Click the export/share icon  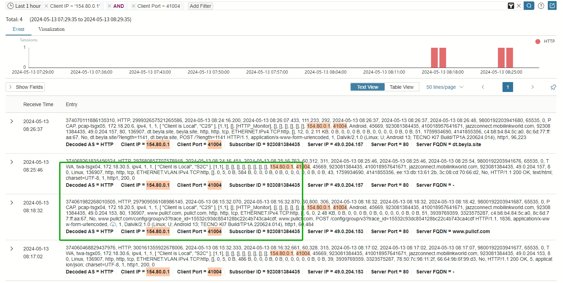pyautogui.click(x=552, y=6)
